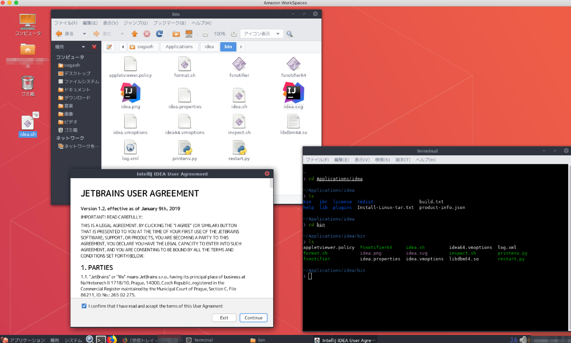Select fsnotifier64 file icon

click(294, 64)
